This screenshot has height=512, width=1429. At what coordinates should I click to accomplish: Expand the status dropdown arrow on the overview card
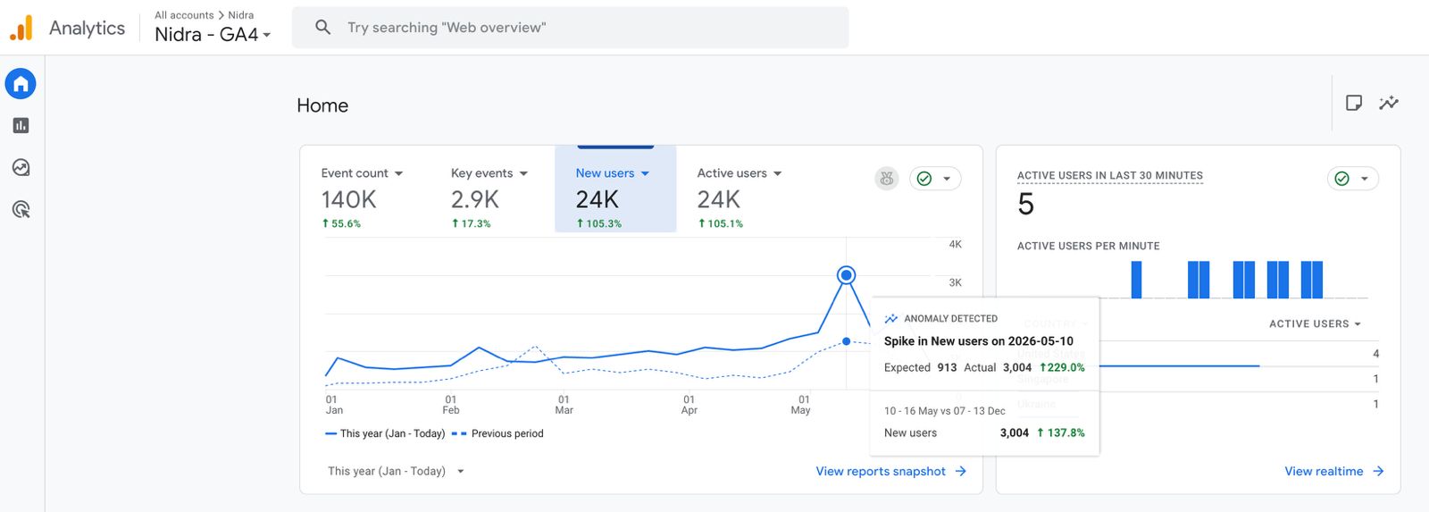(x=947, y=179)
